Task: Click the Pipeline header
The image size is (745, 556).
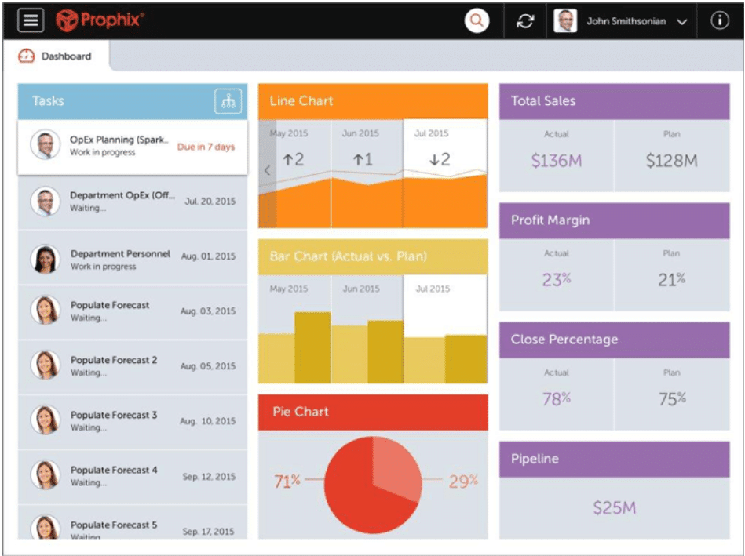Action: click(615, 459)
